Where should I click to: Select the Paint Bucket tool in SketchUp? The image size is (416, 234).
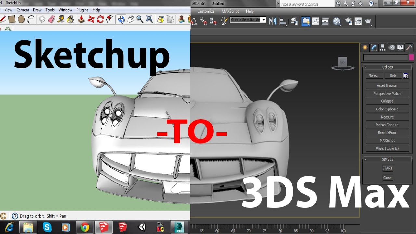pyautogui.click(x=71, y=19)
